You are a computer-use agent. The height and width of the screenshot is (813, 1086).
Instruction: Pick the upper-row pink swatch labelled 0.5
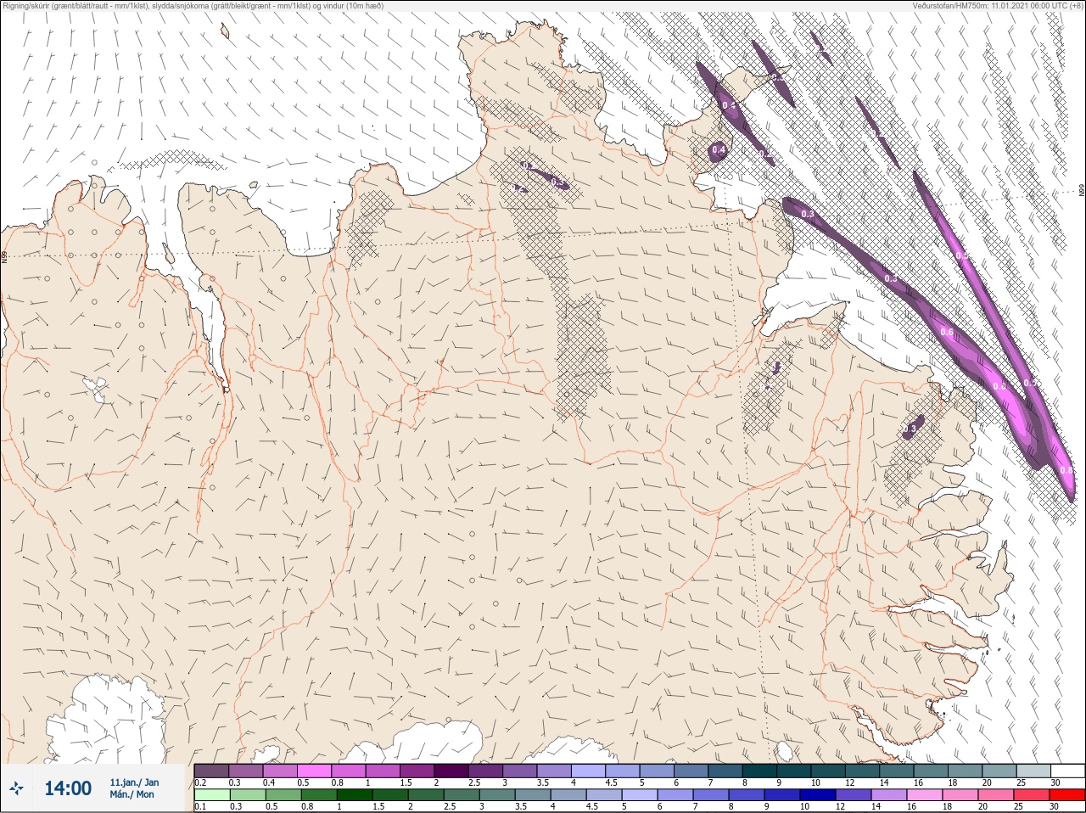point(314,771)
